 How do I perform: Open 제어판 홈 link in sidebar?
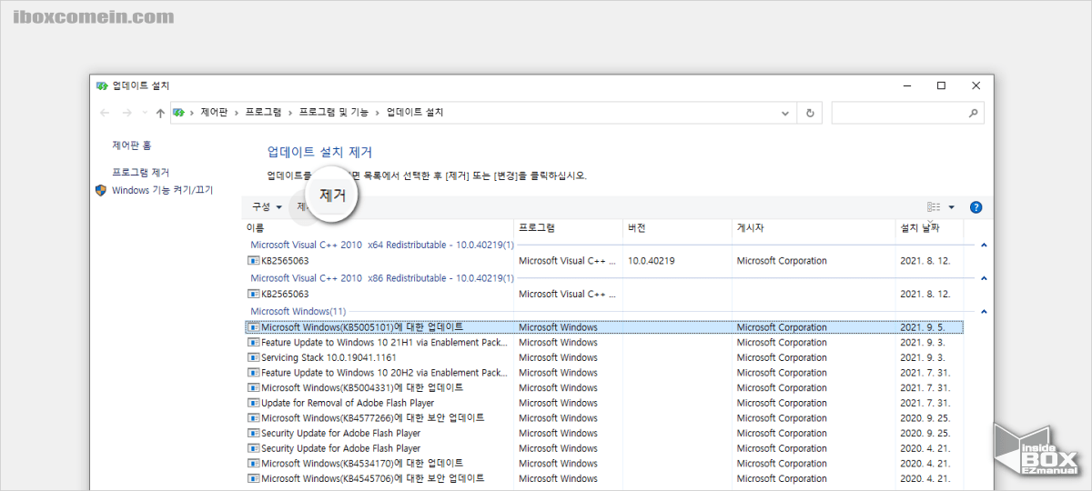pos(131,145)
